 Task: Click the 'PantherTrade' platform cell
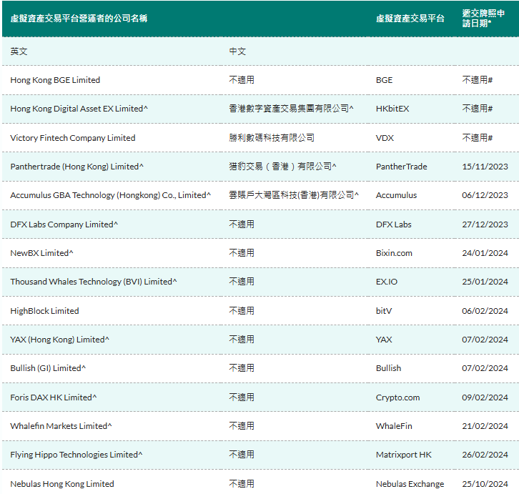pyautogui.click(x=401, y=167)
